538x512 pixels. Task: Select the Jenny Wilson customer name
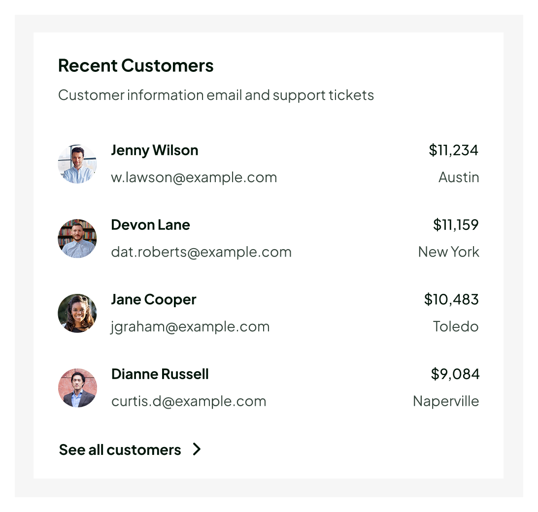coord(155,150)
